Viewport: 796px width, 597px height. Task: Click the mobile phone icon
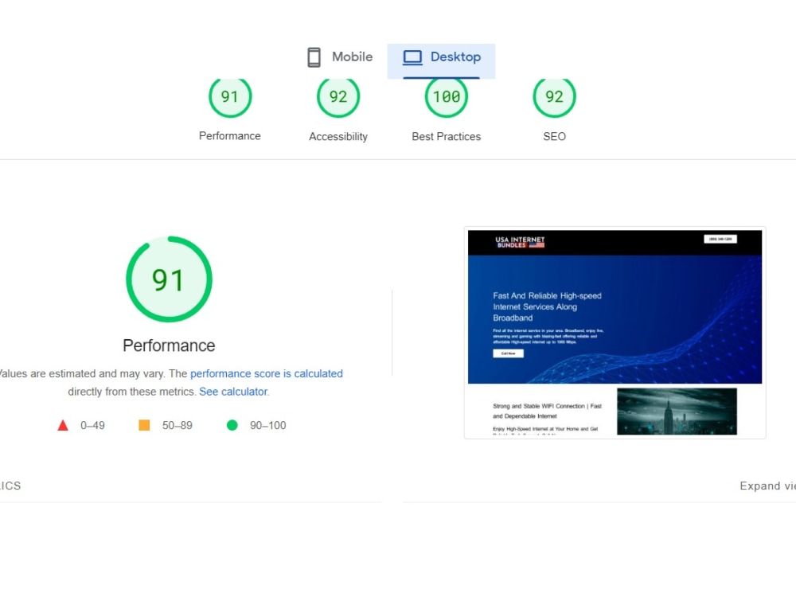click(x=314, y=57)
